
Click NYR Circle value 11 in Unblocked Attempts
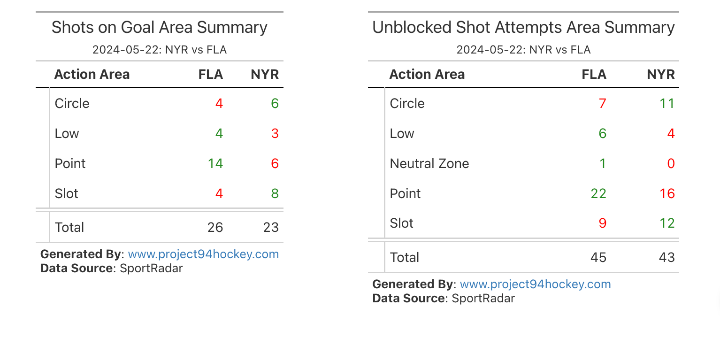tap(666, 103)
